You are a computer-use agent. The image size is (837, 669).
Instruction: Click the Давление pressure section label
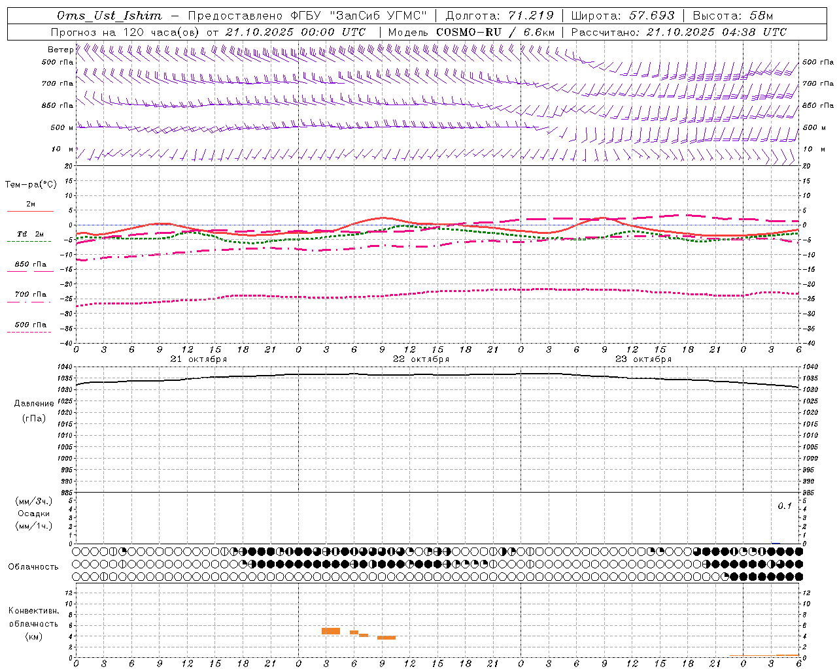pos(33,404)
